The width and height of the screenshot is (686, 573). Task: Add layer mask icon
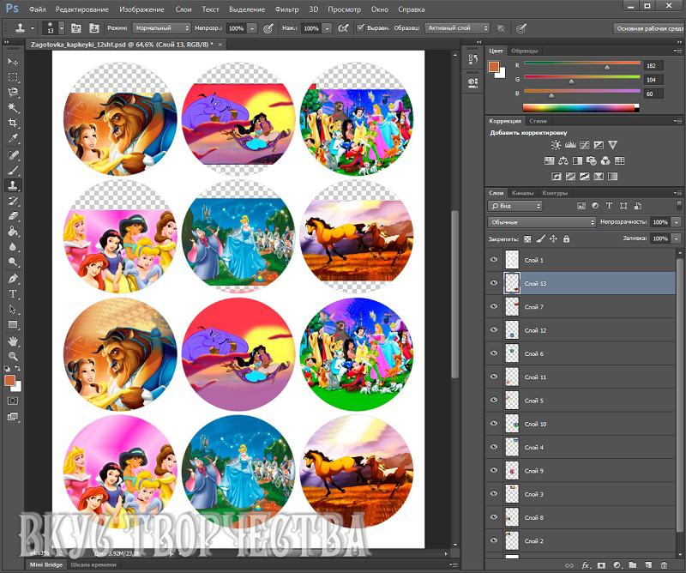point(601,565)
